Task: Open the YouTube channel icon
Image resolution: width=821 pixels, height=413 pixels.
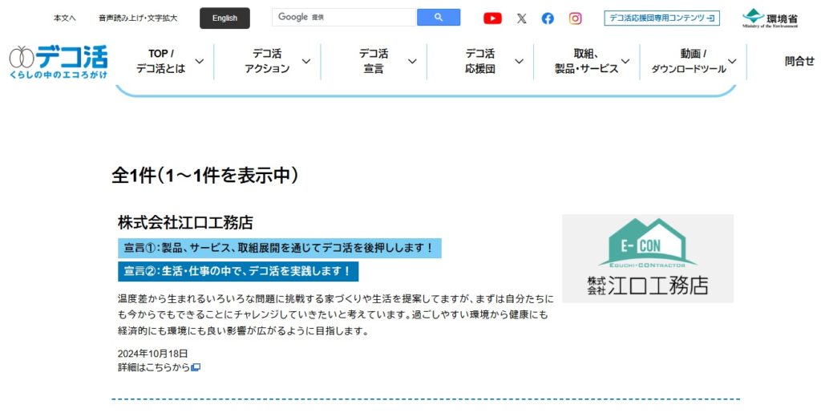Action: (492, 18)
